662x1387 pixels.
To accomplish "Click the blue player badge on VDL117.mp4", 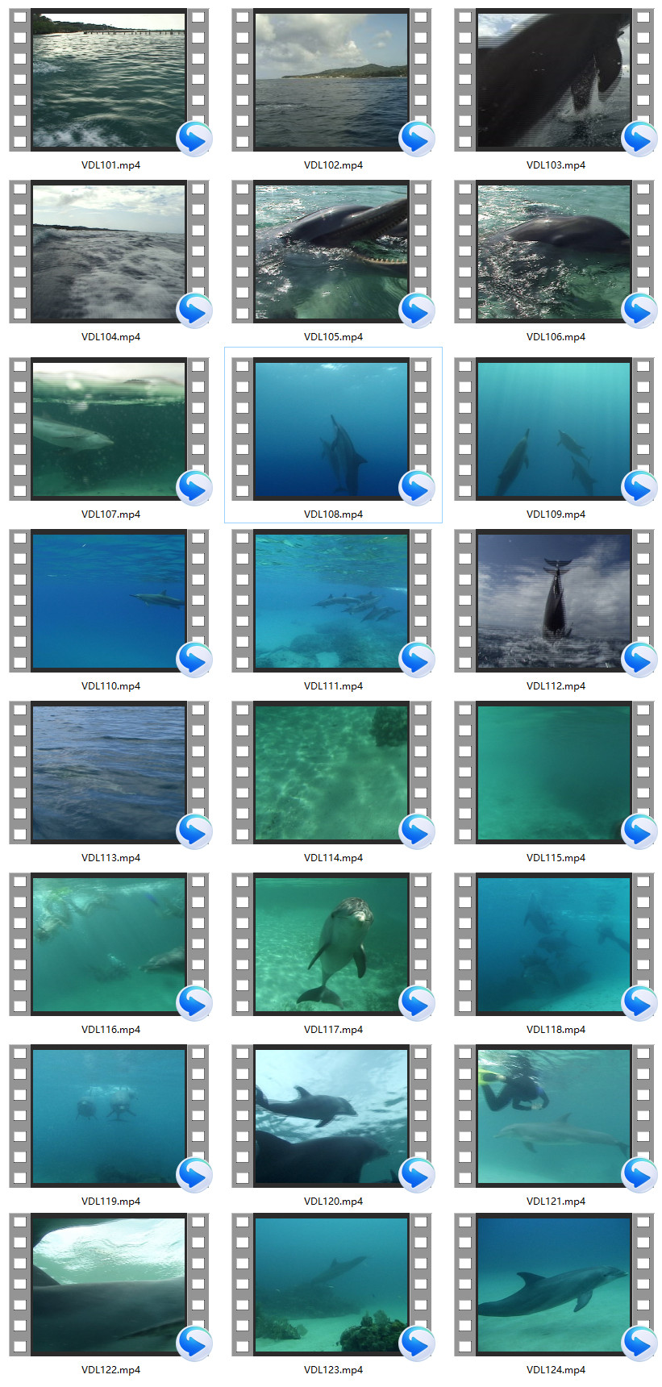I will pos(417,1003).
